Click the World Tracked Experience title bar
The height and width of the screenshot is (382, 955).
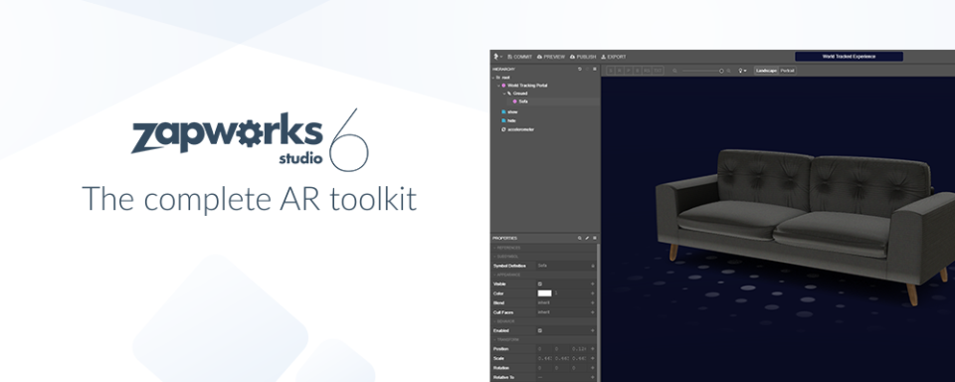(x=849, y=57)
